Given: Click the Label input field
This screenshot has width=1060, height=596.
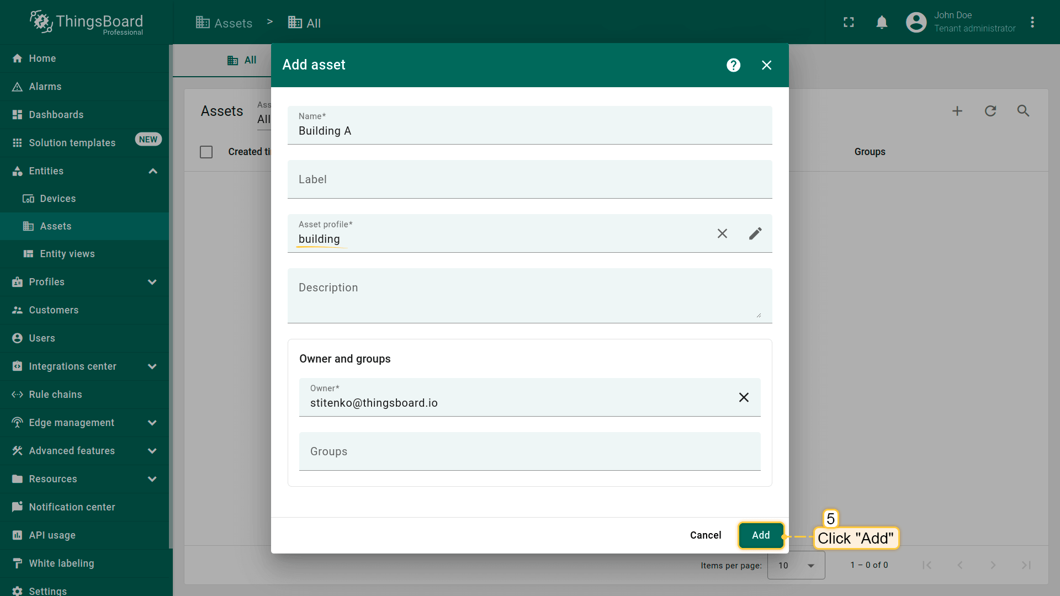Looking at the screenshot, I should [529, 179].
